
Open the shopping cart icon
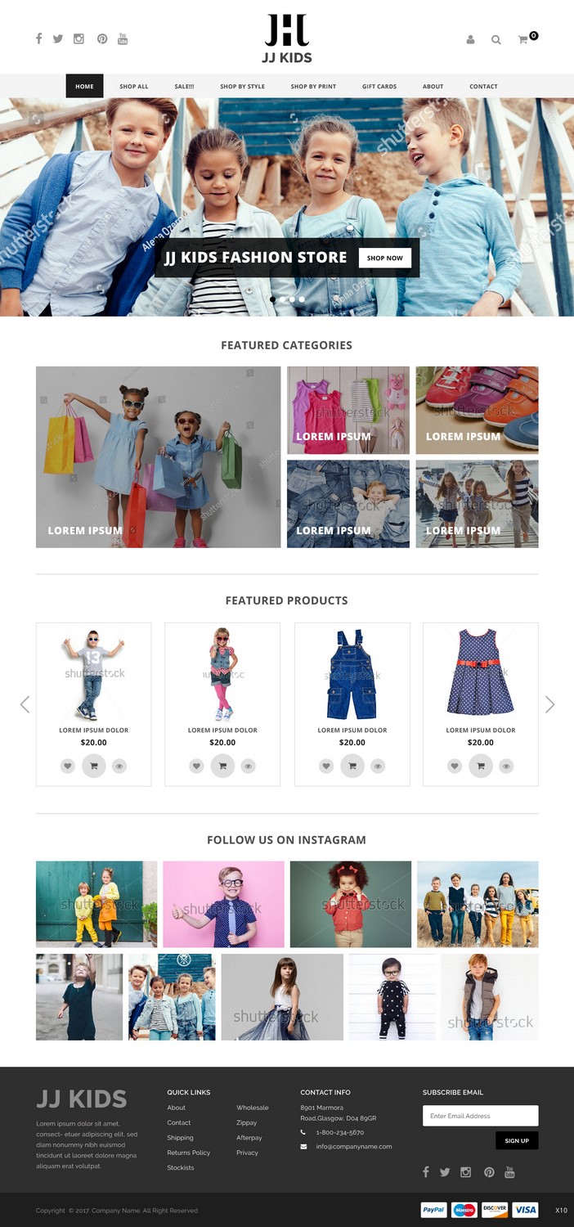point(524,39)
